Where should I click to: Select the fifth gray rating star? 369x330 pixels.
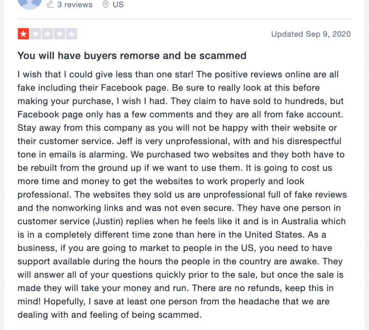click(x=72, y=34)
